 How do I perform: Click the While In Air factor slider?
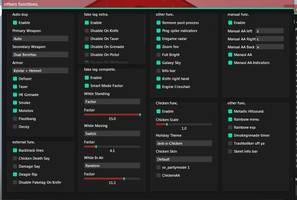[112, 179]
